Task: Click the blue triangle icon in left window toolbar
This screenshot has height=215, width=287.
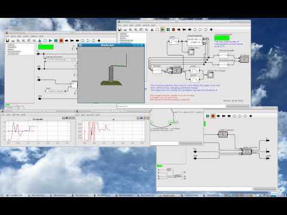Action: point(39,41)
